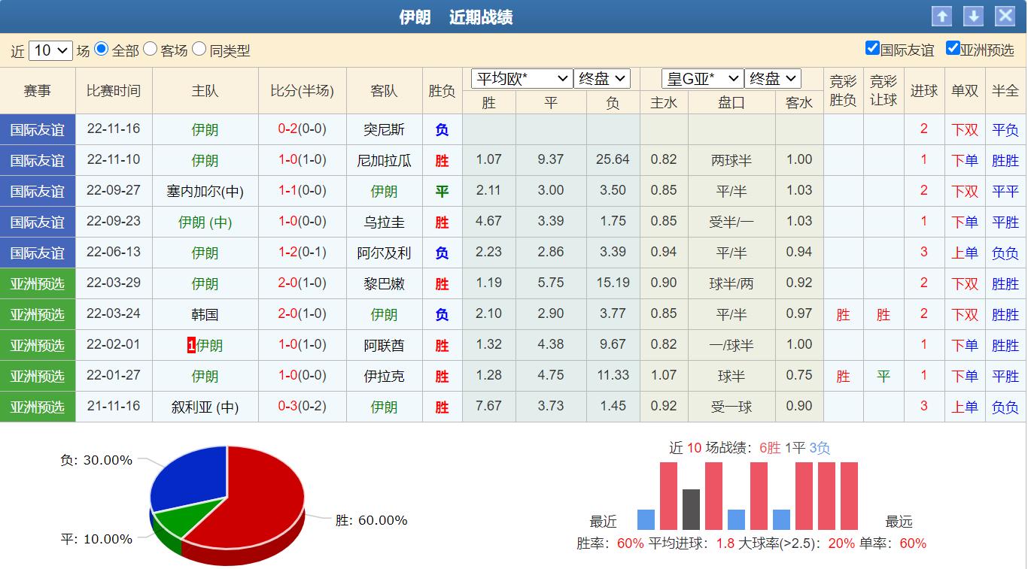This screenshot has height=569, width=1028.
Task: Click the 单双 column header
Action: 965,91
